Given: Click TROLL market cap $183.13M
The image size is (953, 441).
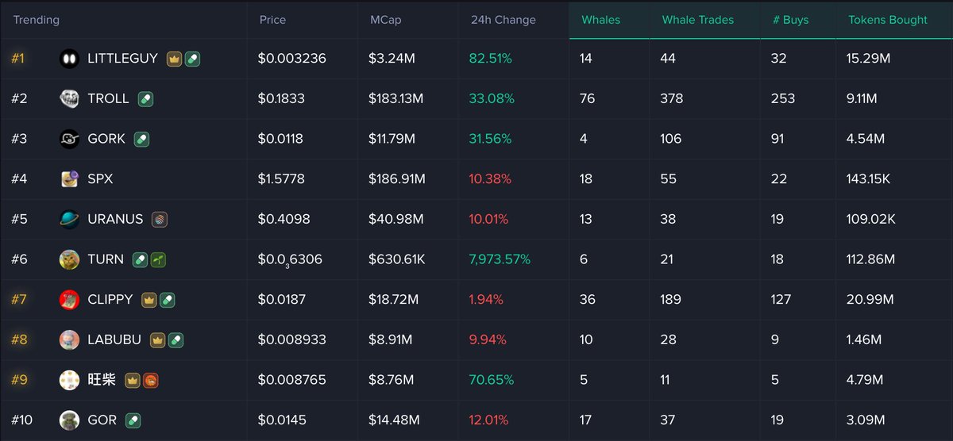Looking at the screenshot, I should [x=396, y=99].
